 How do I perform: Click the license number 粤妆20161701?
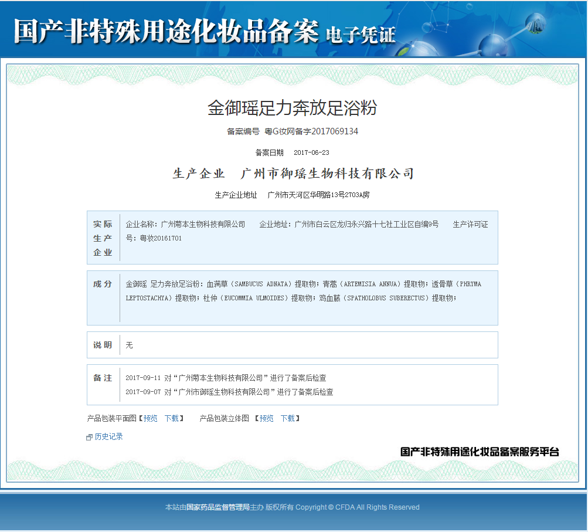(161, 238)
